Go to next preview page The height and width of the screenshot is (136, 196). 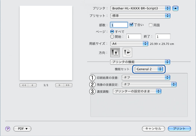point(59,85)
